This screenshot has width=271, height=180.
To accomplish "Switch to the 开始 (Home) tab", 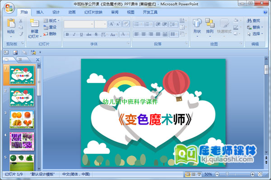I will click(x=24, y=12).
